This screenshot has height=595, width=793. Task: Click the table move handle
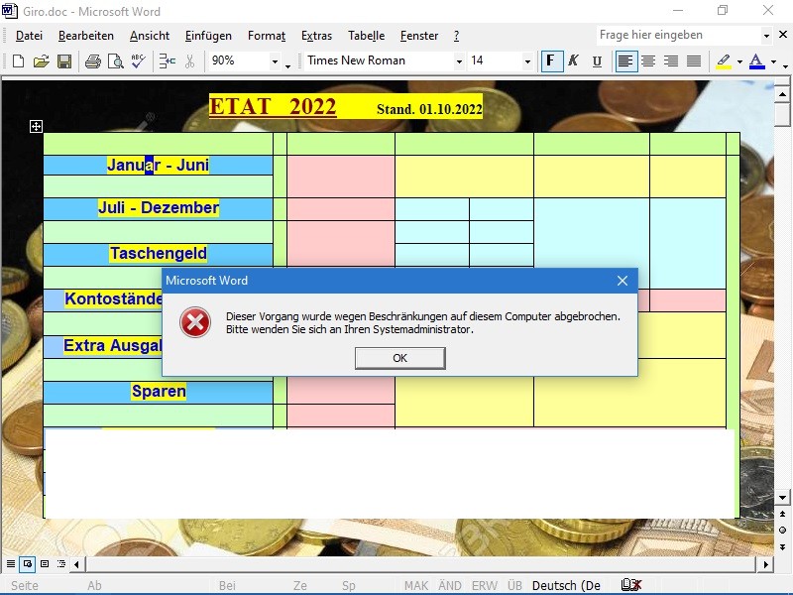pos(36,126)
